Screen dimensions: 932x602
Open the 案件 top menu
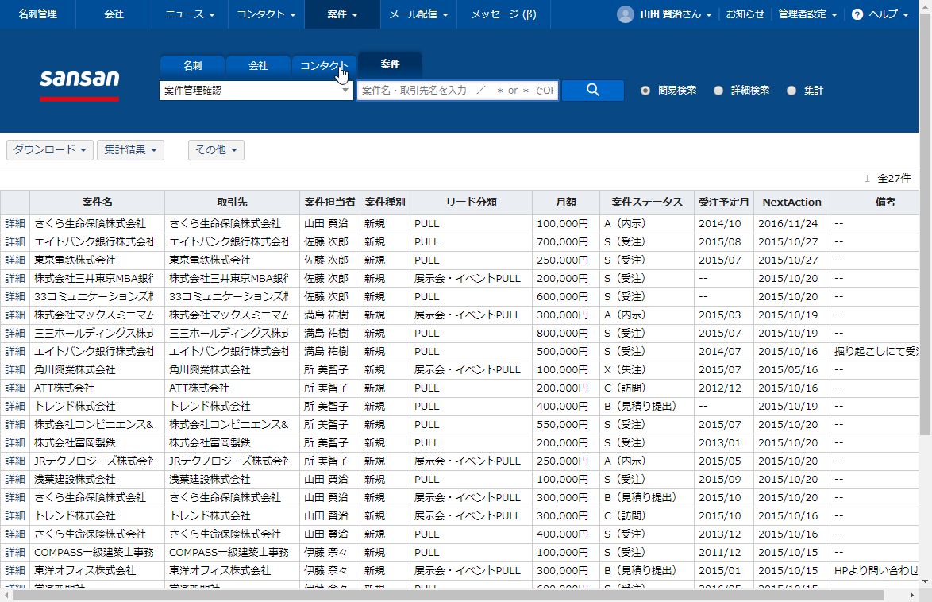click(342, 14)
